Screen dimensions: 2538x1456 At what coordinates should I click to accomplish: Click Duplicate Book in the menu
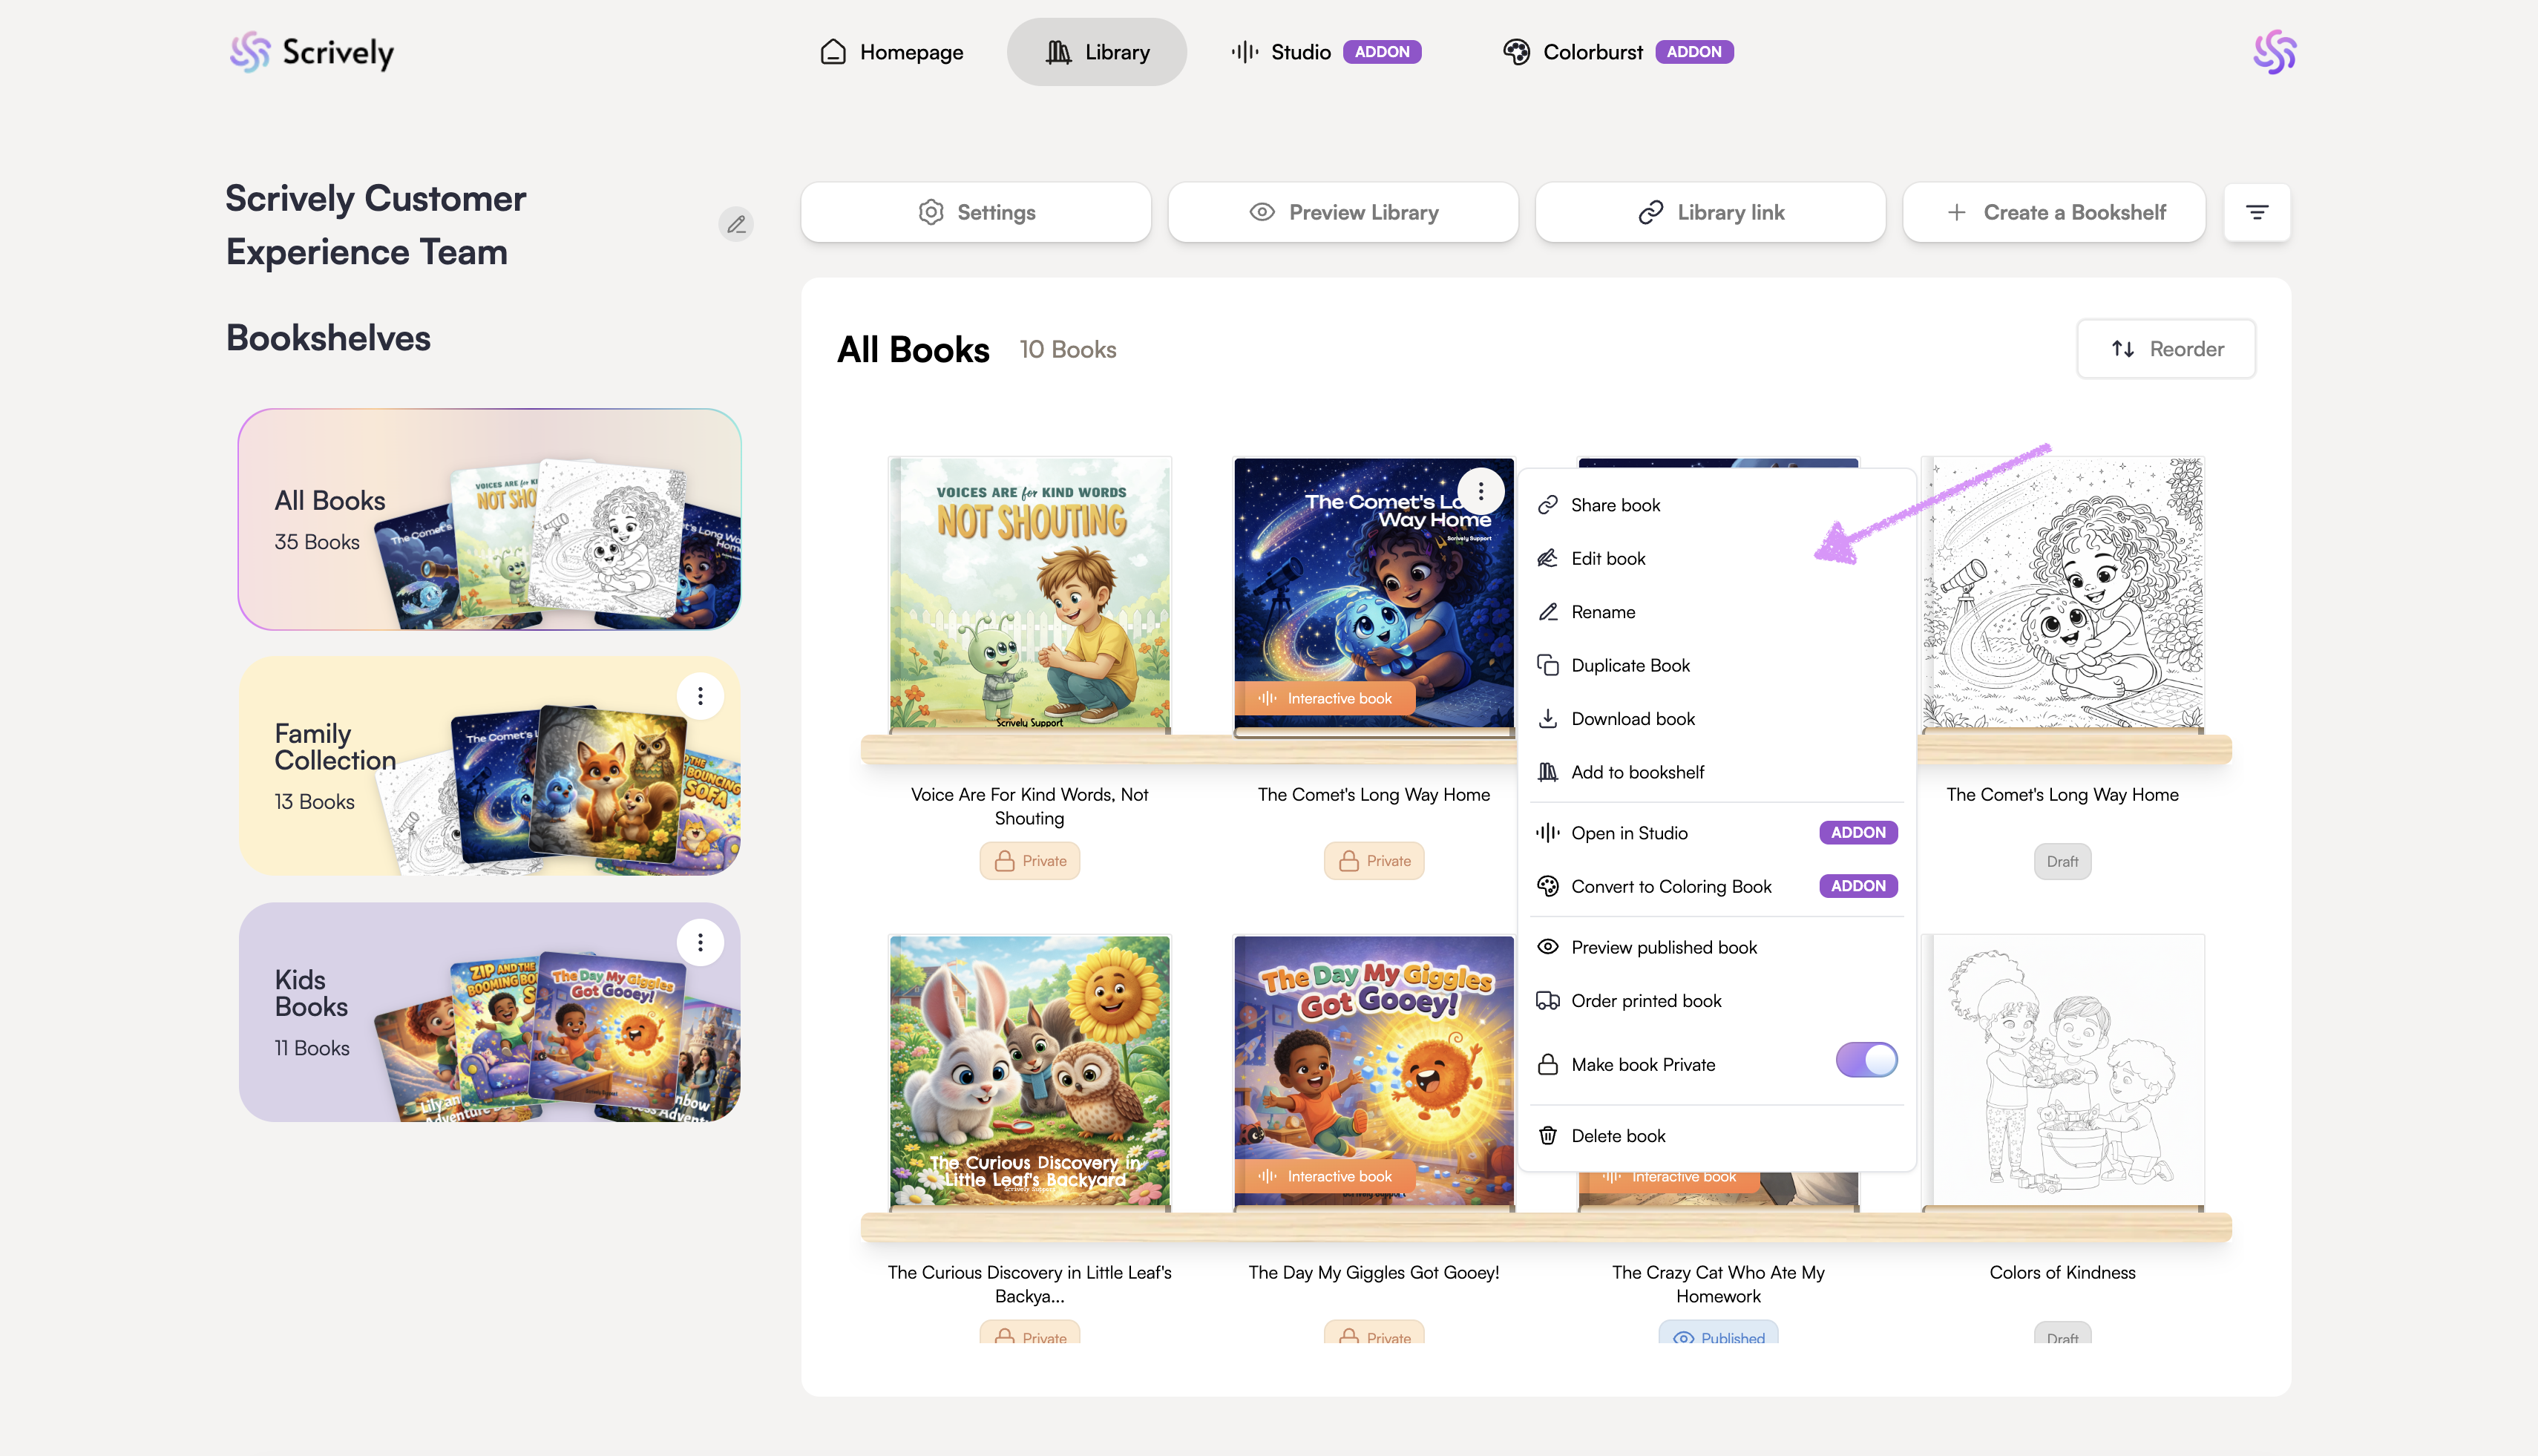point(1630,665)
